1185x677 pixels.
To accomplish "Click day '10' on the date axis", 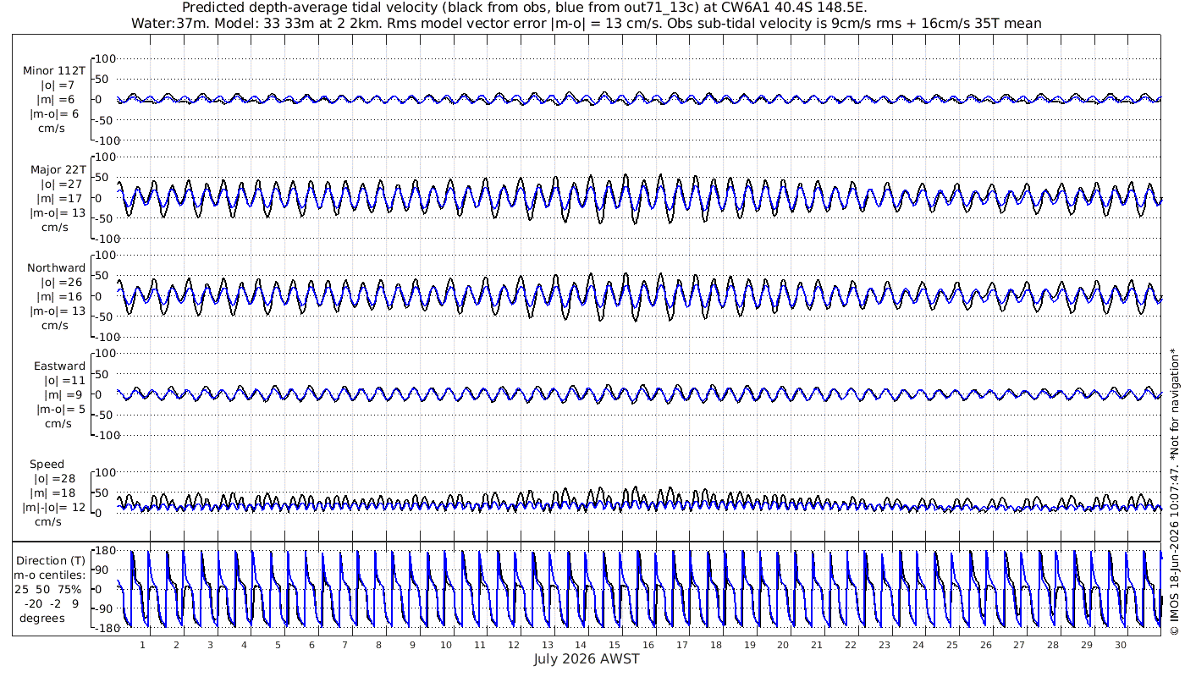I will pyautogui.click(x=446, y=645).
